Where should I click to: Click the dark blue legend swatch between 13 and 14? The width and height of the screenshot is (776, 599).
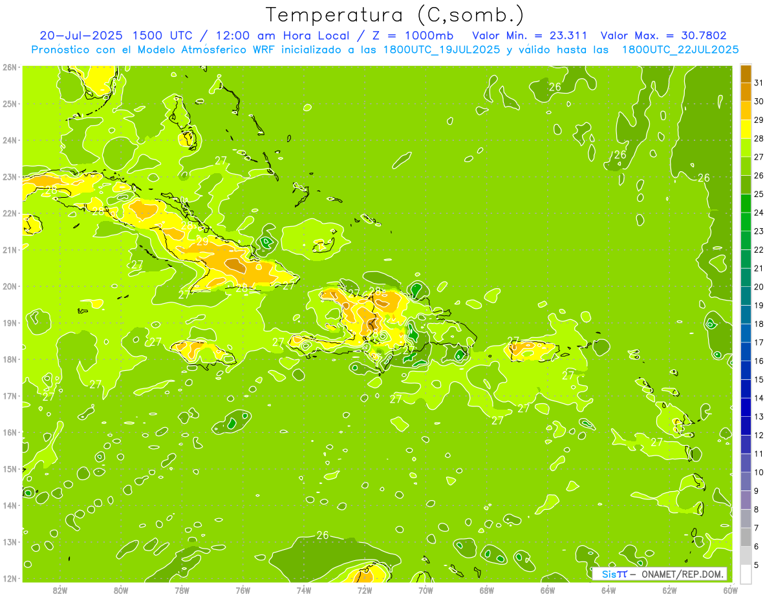[x=746, y=407]
